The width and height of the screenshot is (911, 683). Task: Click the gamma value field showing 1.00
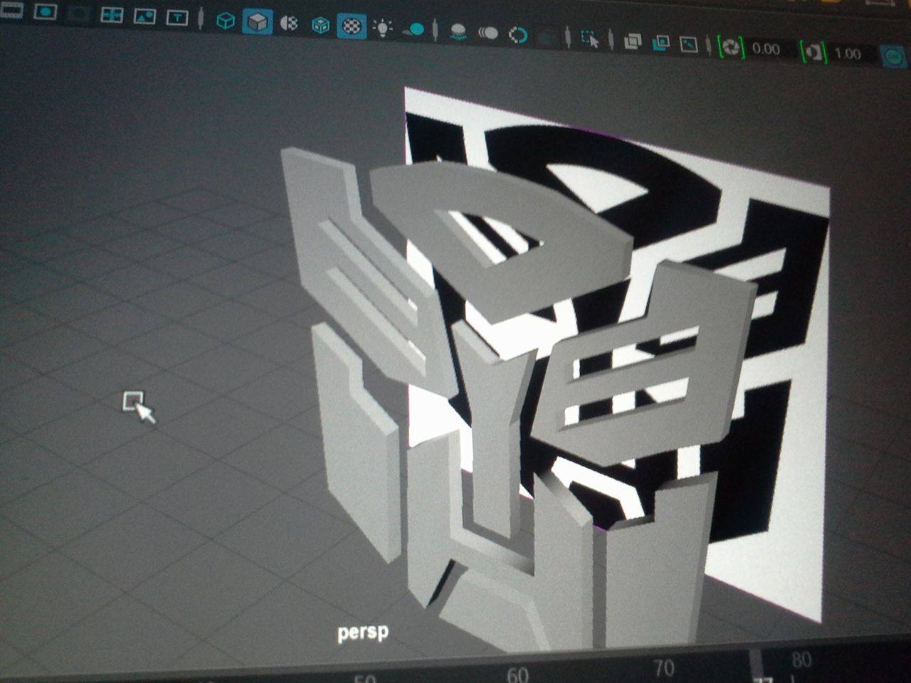(847, 53)
